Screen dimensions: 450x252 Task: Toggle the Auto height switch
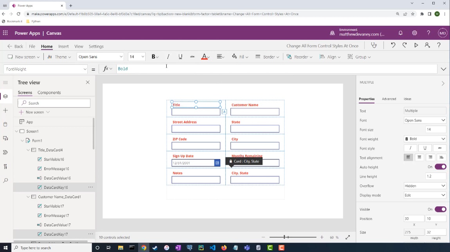point(440,167)
